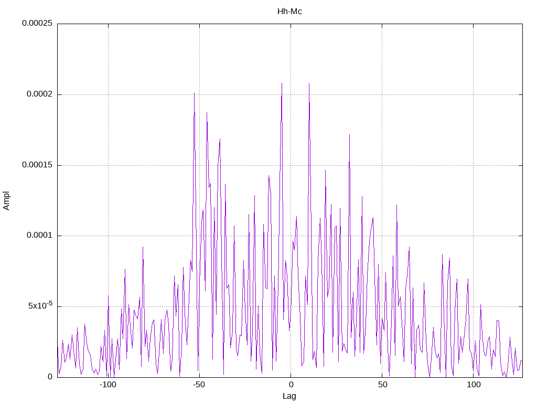Click the Hh-Mc plot title

pos(289,12)
